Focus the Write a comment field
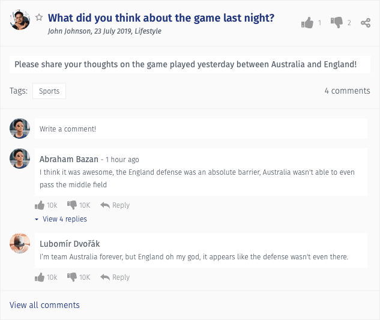Viewport: 380px width, 320px height. (x=201, y=128)
